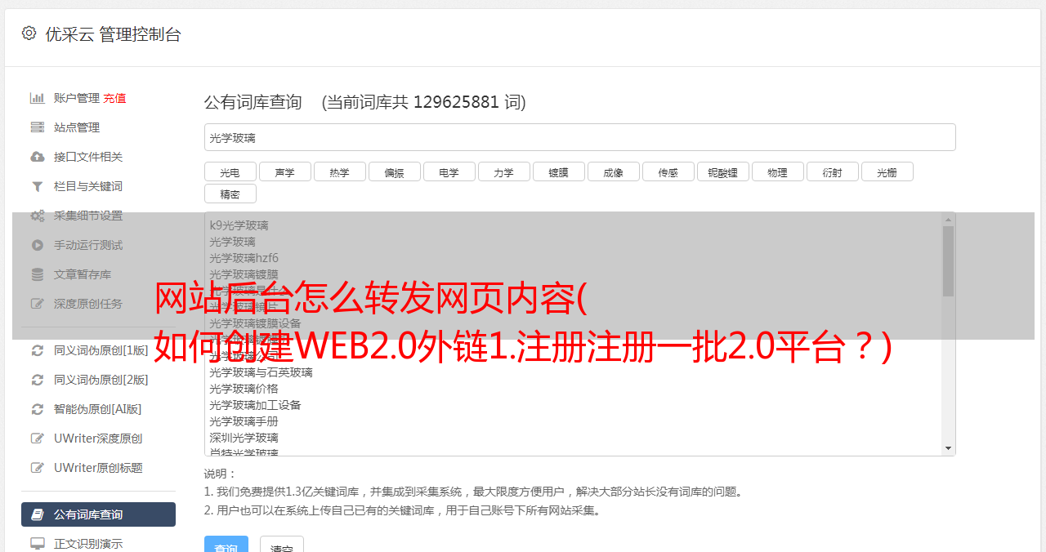The width and height of the screenshot is (1046, 552).
Task: Select 光学玻璃价格 in the results list
Action: click(x=244, y=389)
